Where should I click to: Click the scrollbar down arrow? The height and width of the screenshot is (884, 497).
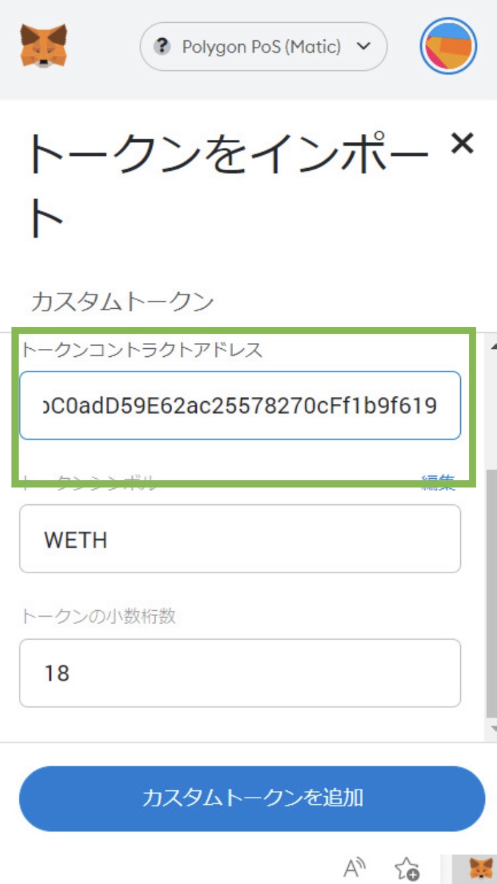coord(493,728)
